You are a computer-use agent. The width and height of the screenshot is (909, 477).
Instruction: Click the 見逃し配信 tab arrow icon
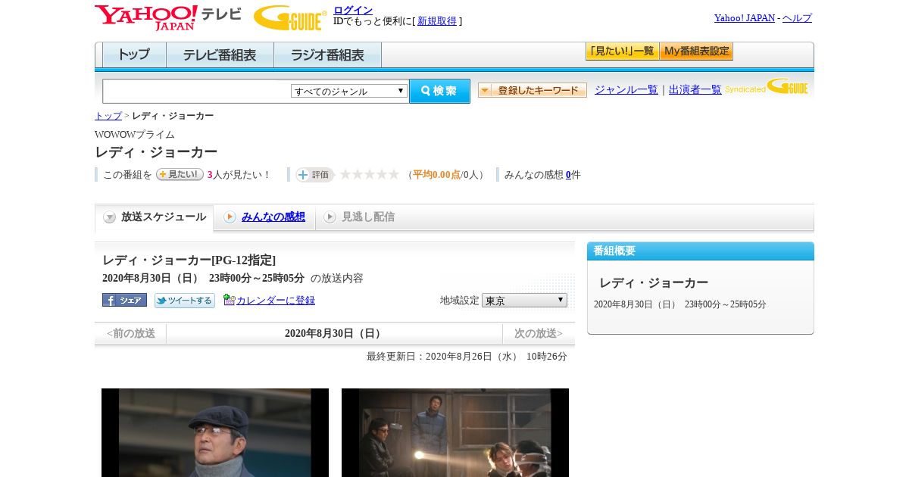[x=330, y=217]
